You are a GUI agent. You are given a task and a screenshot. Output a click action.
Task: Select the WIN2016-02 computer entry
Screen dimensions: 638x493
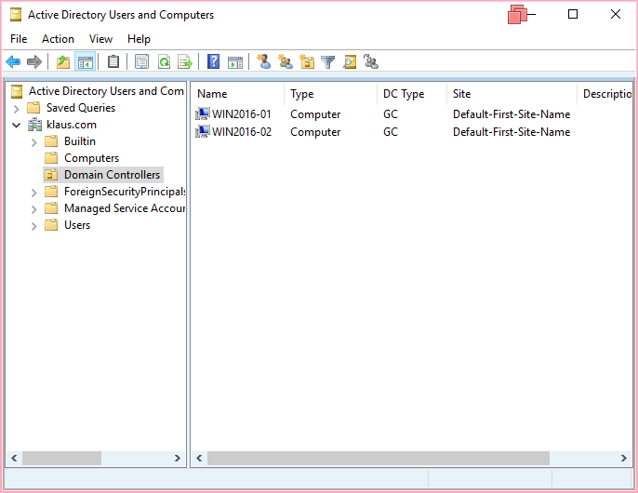(x=241, y=132)
